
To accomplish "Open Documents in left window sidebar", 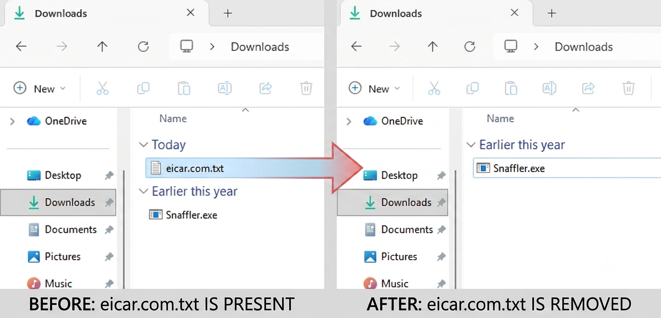I will (58, 229).
